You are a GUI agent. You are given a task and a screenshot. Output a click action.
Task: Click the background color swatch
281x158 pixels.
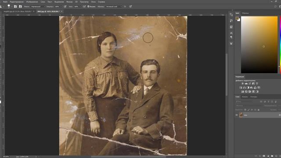point(239,20)
